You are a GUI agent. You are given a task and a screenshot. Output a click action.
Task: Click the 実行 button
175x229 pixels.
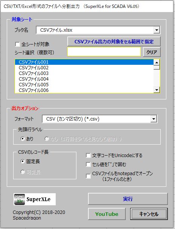pos(128,199)
